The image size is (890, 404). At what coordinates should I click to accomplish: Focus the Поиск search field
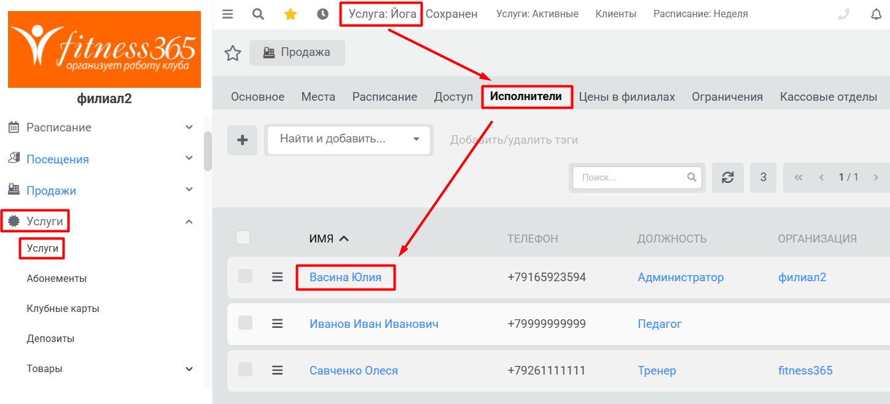tap(637, 177)
